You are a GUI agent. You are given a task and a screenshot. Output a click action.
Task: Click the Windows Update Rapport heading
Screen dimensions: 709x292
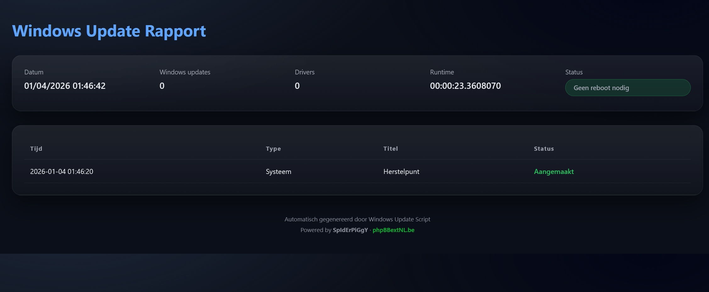(109, 31)
